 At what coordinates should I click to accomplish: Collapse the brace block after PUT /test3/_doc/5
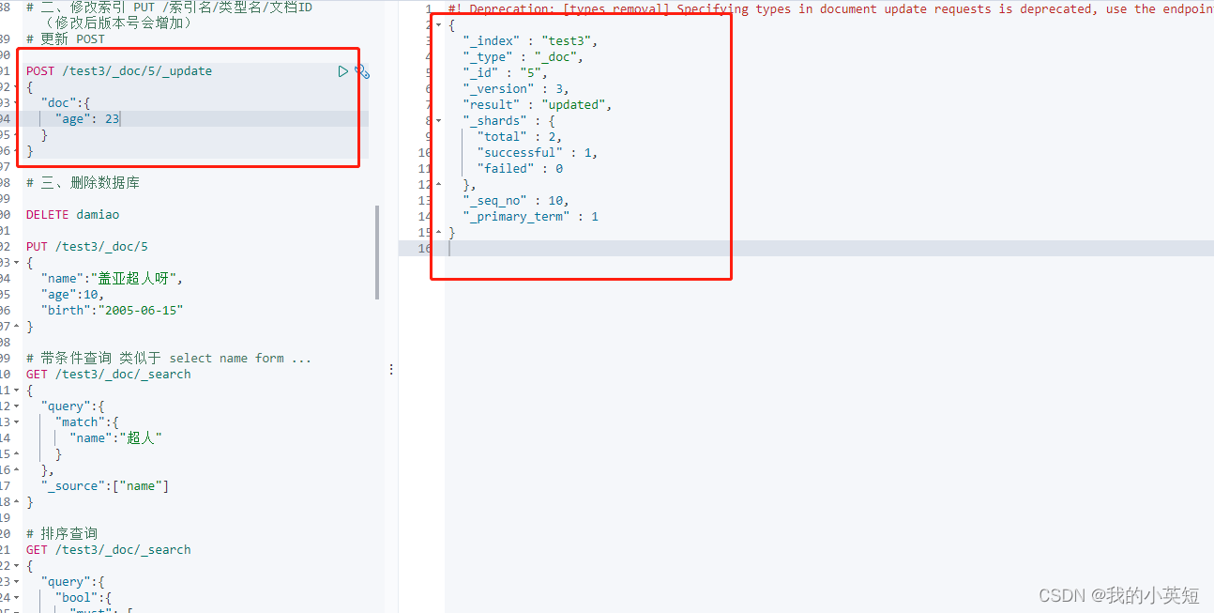16,263
